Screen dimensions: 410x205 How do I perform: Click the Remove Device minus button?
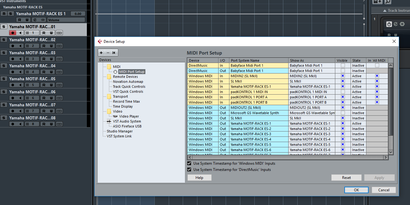[108, 53]
